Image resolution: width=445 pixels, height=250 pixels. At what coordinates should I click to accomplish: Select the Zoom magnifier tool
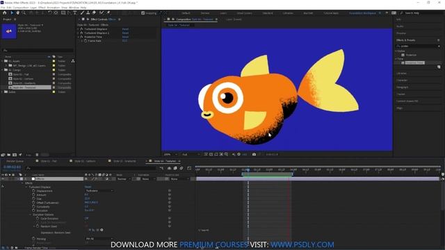point(24,12)
